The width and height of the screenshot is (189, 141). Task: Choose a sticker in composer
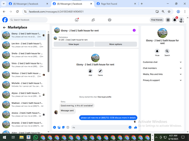click(x=64, y=127)
